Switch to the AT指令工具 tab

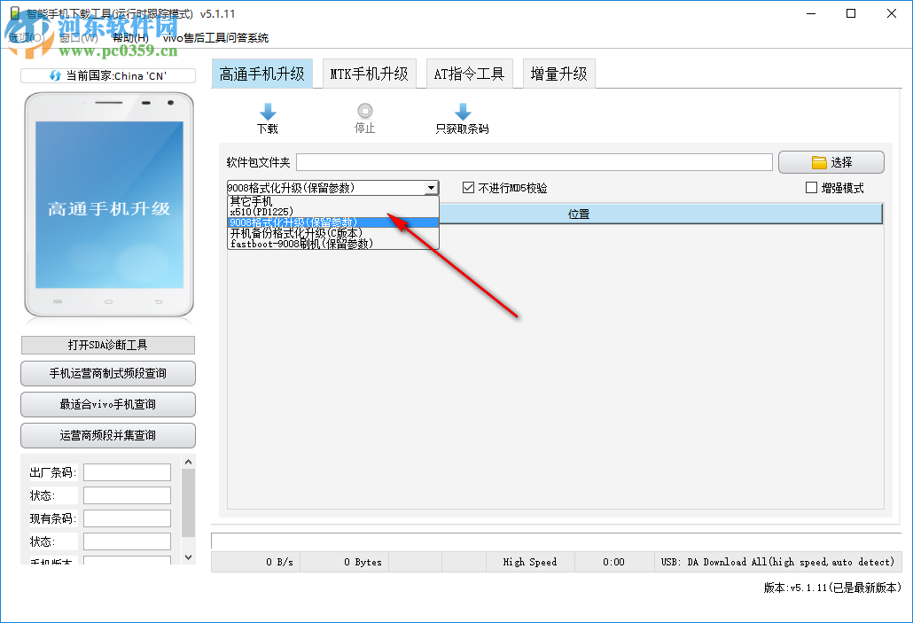click(x=470, y=74)
